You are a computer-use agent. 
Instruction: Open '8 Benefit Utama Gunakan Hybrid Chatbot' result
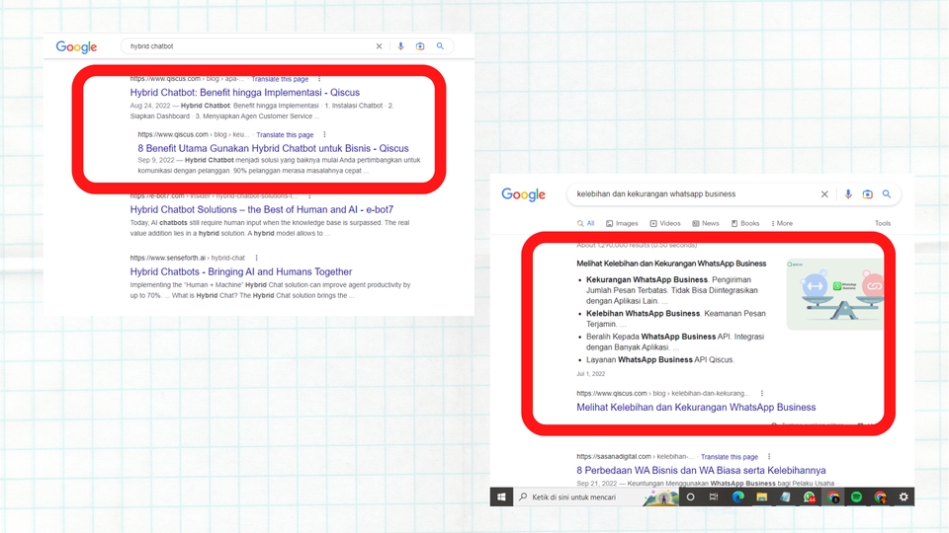point(273,148)
